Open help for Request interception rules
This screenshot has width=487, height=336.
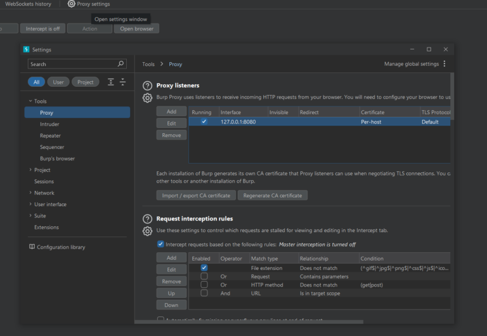147,219
